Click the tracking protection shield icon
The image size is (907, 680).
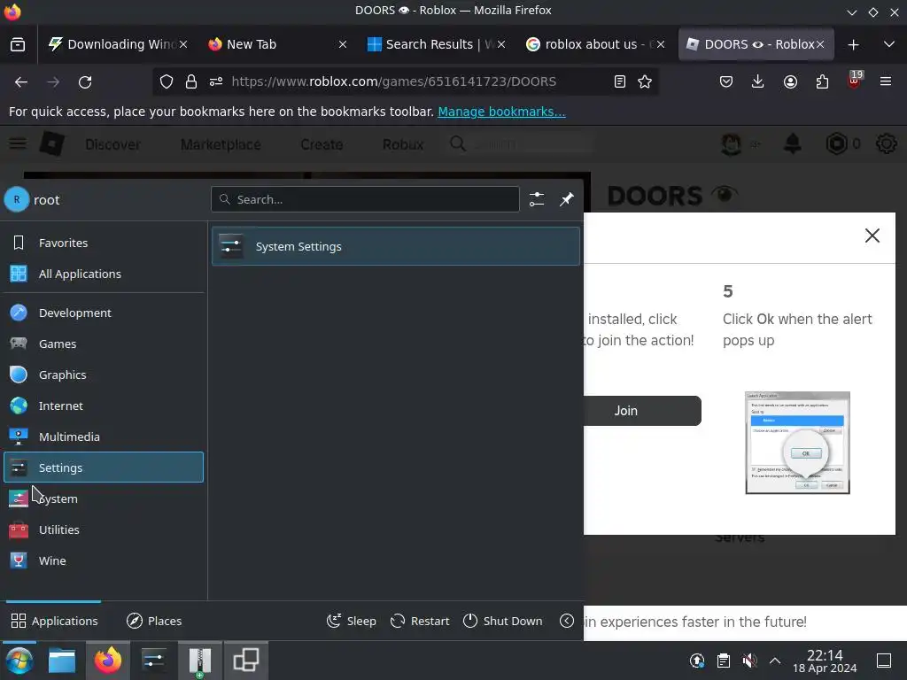[x=167, y=82]
